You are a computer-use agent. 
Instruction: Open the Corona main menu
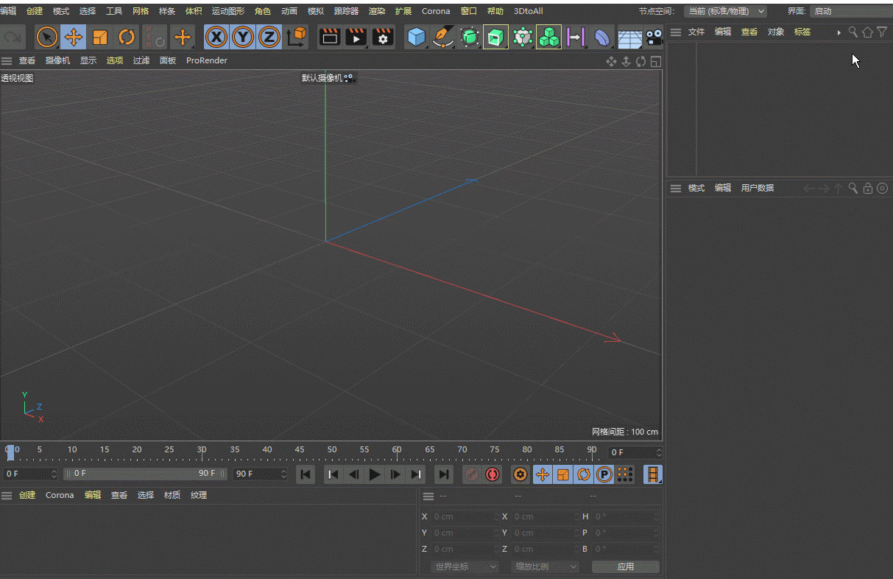point(436,11)
